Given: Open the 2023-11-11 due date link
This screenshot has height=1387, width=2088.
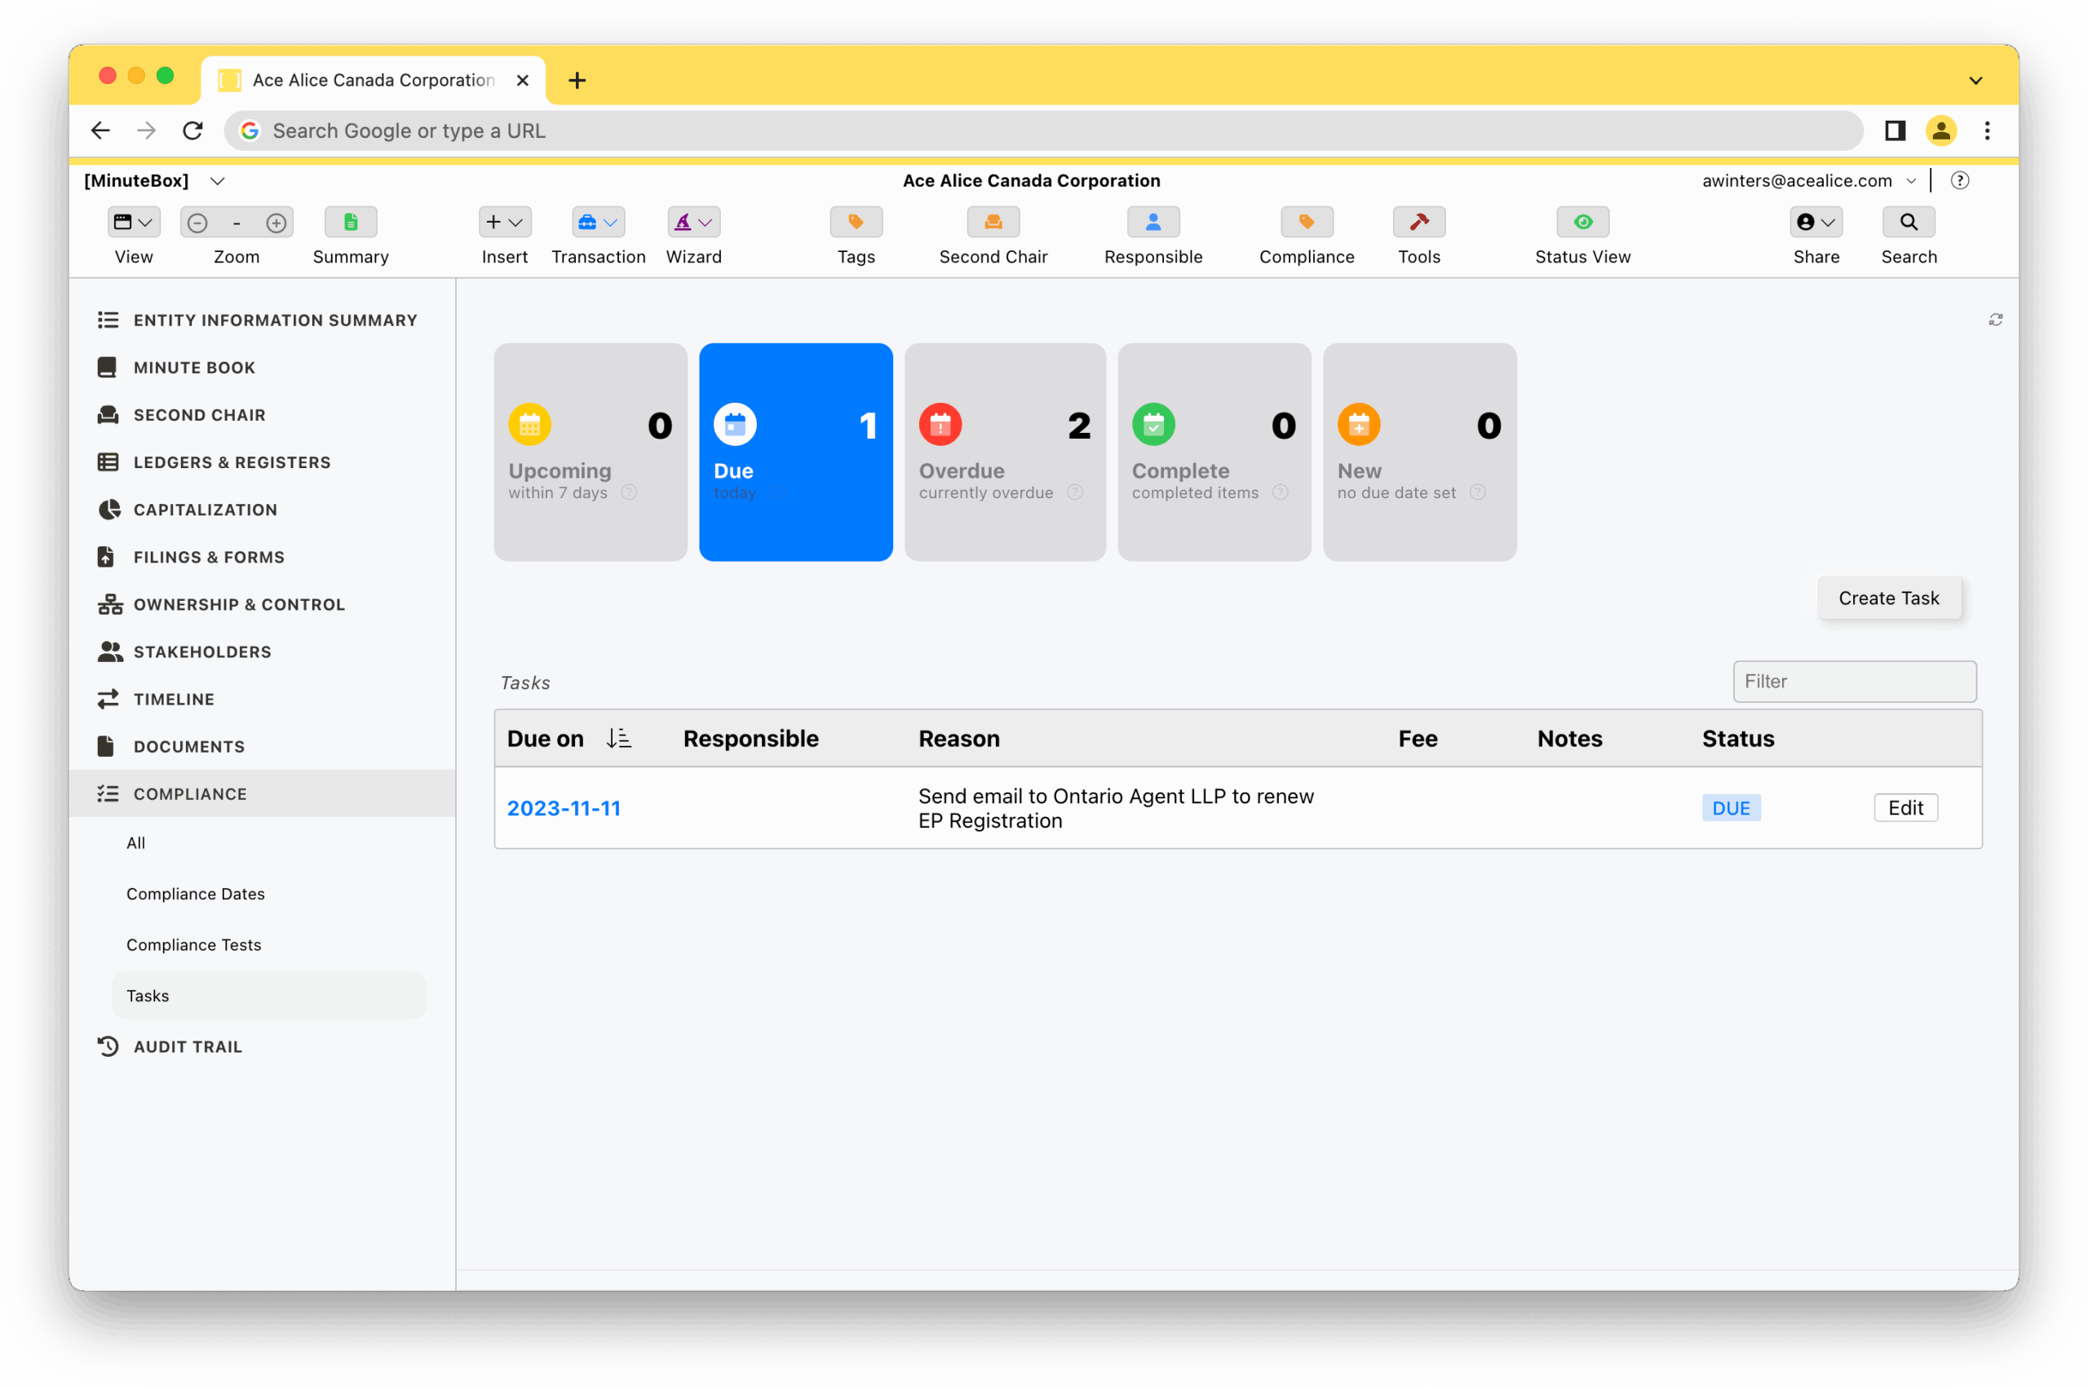Looking at the screenshot, I should coord(564,807).
